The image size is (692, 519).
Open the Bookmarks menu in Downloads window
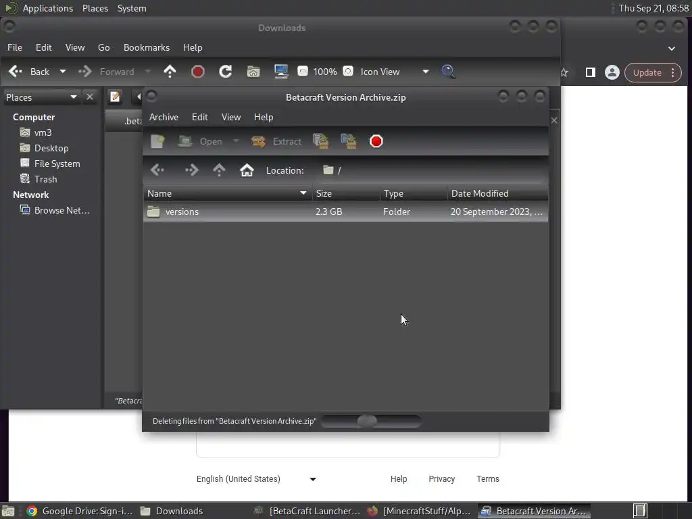click(x=147, y=47)
